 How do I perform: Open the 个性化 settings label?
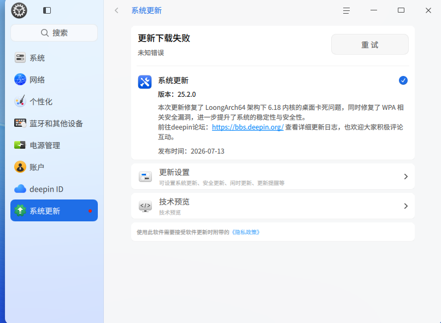41,102
